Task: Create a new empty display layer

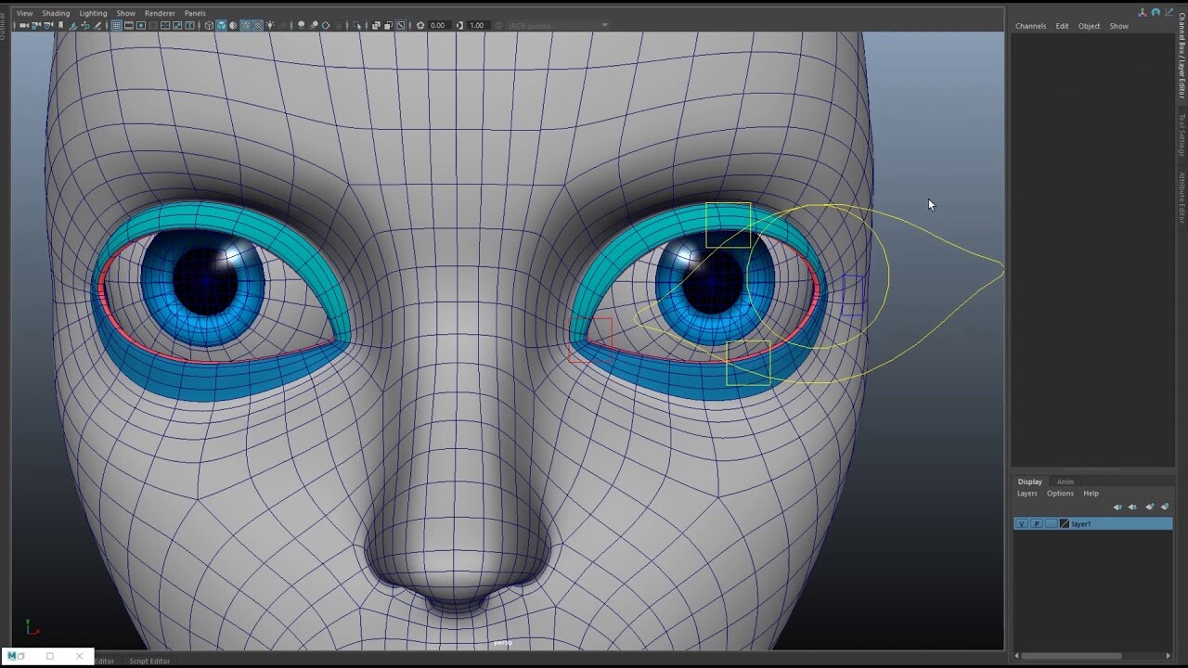Action: click(x=1150, y=507)
